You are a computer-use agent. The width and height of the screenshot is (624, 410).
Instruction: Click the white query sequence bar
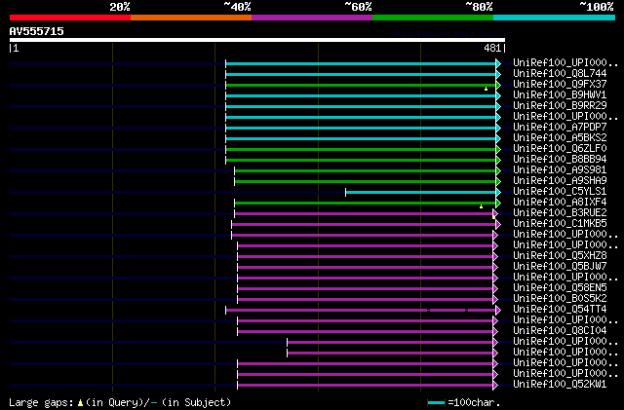[x=256, y=40]
